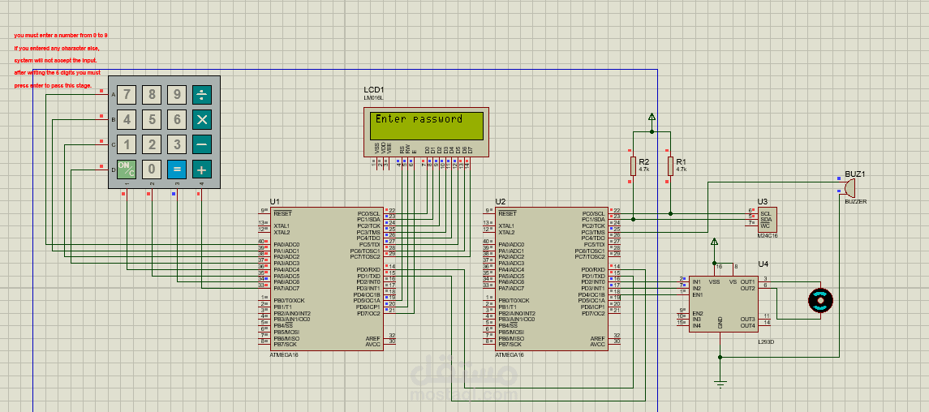This screenshot has height=412, width=929.
Task: Click the R2 resistor label
Action: 644,161
